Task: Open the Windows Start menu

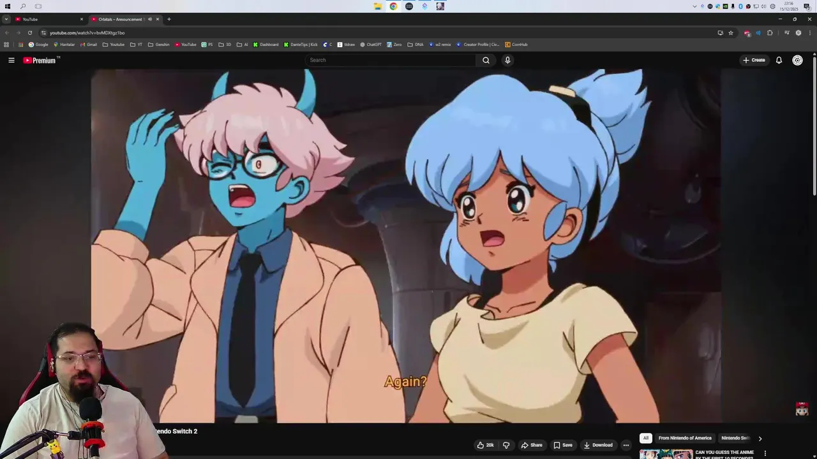Action: coord(8,6)
